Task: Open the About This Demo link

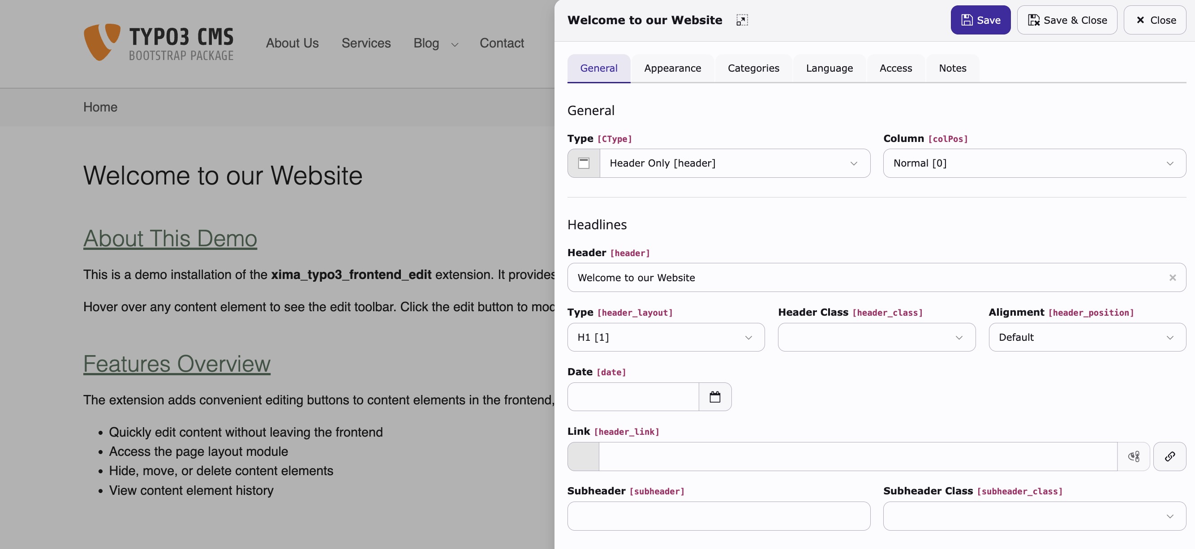Action: (170, 239)
